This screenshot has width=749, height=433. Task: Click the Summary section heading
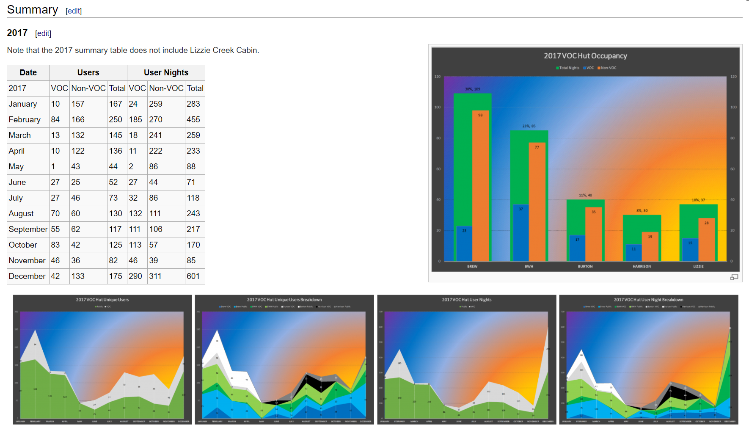coord(33,10)
